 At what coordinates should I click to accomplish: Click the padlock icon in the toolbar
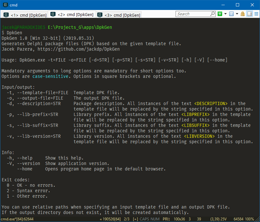tap(243, 14)
